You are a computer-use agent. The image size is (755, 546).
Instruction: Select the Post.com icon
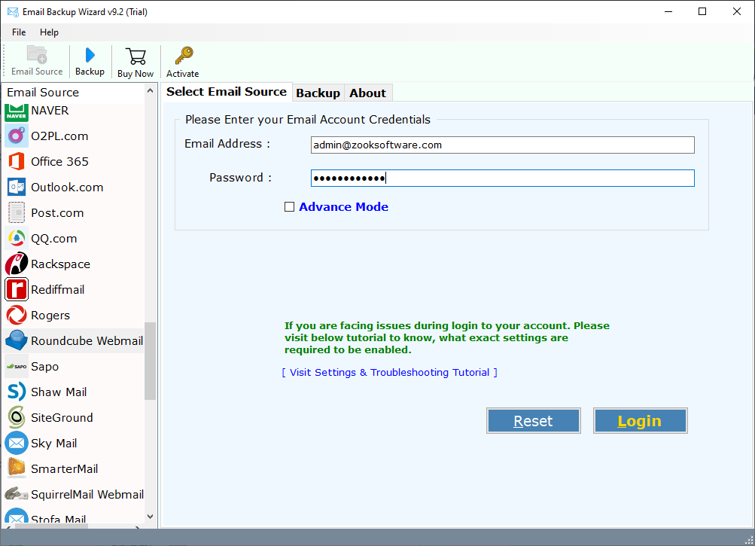click(x=17, y=212)
